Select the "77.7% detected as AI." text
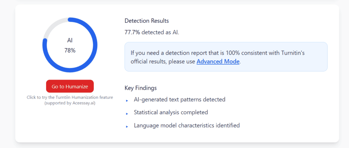Image resolution: width=349 pixels, height=148 pixels. [x=152, y=32]
